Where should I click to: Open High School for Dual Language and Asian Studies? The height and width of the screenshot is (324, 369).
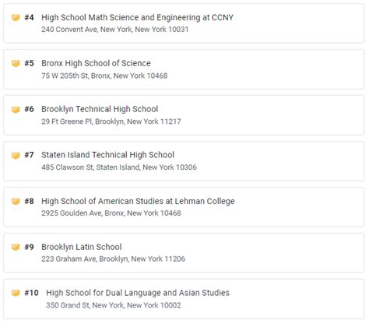[138, 293]
